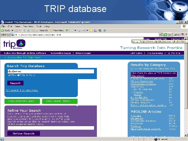188x141 pixels.
Task: Open the Diagnosis MEDLINE link
Action: pos(137,118)
